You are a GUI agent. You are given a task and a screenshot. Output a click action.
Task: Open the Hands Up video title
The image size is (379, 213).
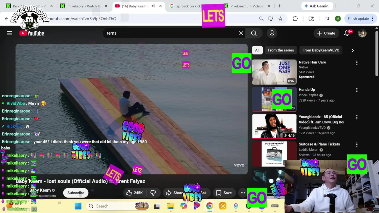[x=307, y=90]
